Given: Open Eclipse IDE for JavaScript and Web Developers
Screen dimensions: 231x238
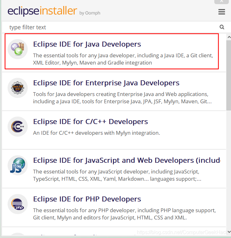Looking at the screenshot, I should (127, 161).
